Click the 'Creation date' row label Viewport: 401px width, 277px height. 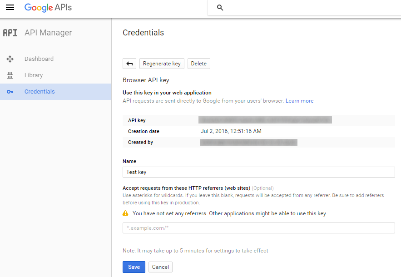144,132
